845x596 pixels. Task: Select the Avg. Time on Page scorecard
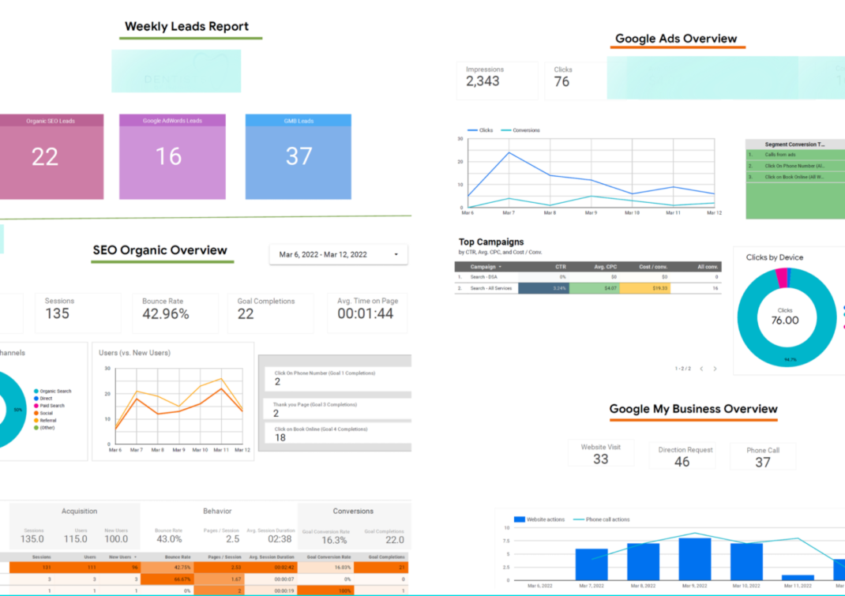click(x=367, y=313)
